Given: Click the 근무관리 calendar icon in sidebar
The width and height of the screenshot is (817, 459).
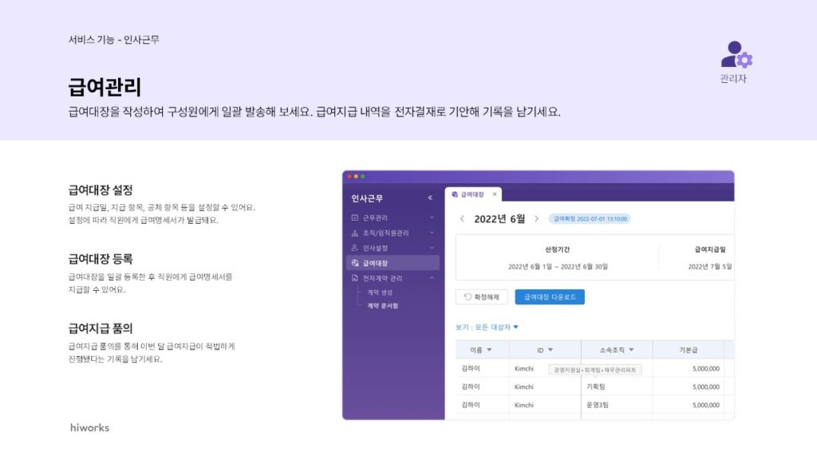Looking at the screenshot, I should 355,217.
